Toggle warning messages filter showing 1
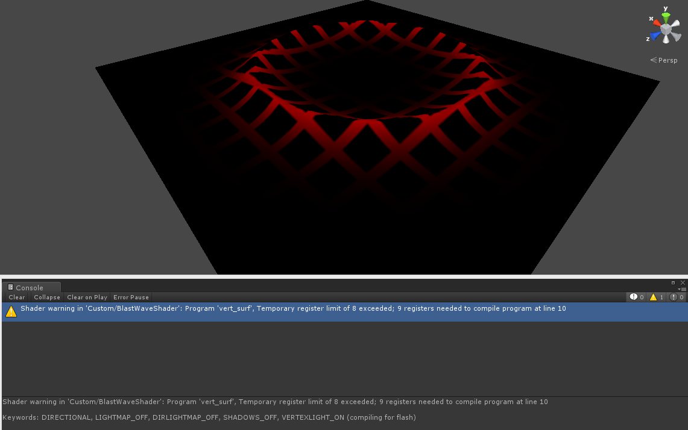This screenshot has width=688, height=430. [x=657, y=297]
